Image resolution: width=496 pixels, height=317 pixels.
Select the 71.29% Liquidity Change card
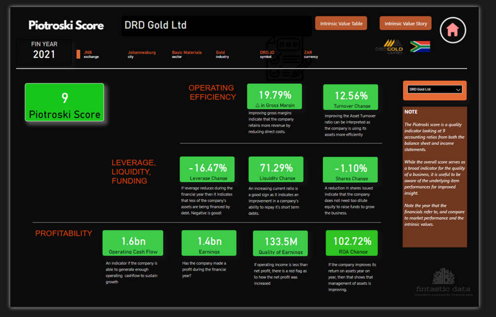point(276,169)
